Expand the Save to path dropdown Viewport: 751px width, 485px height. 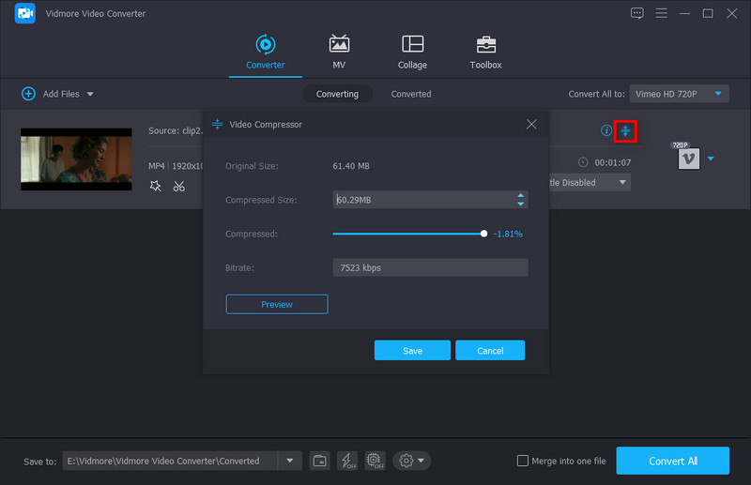289,461
